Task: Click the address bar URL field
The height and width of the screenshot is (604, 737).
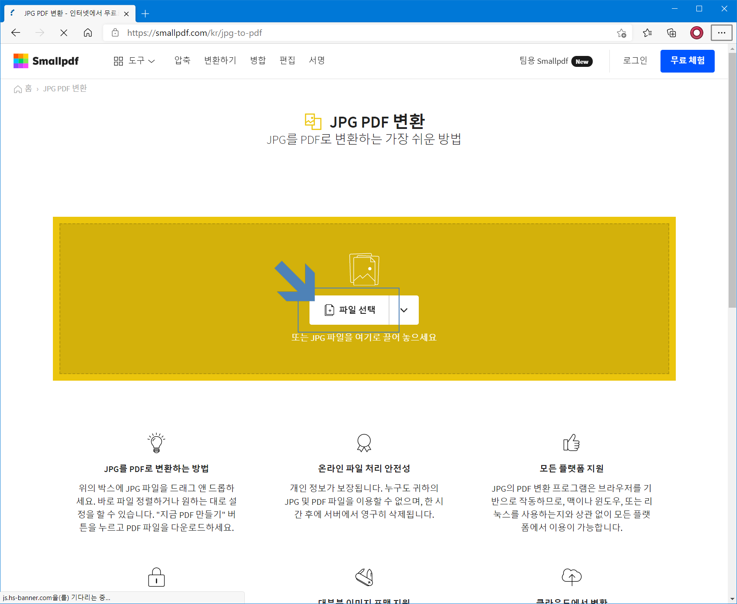Action: pos(367,33)
